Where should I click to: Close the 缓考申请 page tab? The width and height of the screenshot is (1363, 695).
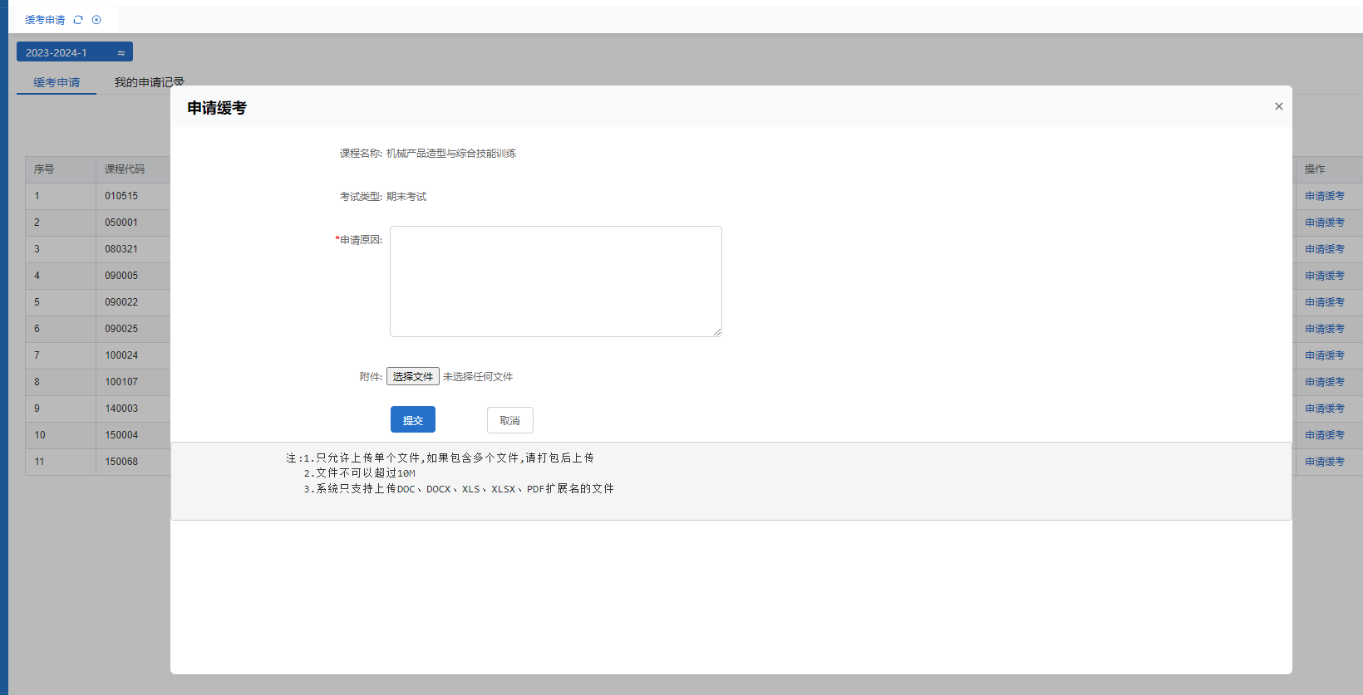click(x=96, y=20)
